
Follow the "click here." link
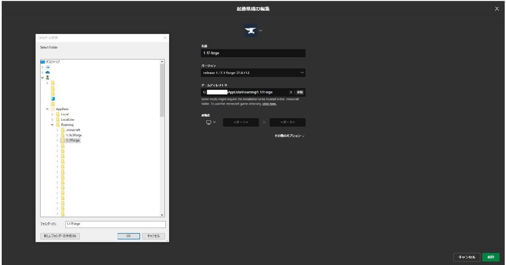tap(269, 103)
